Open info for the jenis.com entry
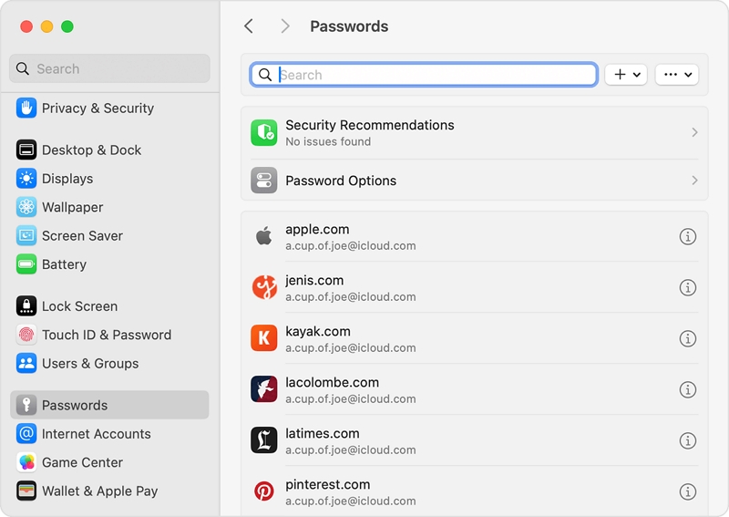The image size is (729, 517). 688,287
